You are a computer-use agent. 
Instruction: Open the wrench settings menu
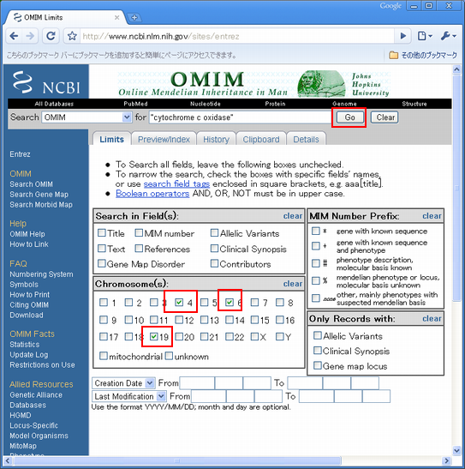point(448,36)
